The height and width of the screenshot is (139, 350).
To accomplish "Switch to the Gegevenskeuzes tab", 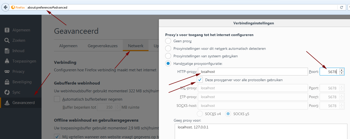I will point(103,46).
